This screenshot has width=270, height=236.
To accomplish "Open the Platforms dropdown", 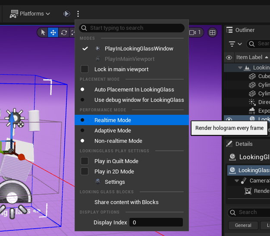I will (x=30, y=14).
